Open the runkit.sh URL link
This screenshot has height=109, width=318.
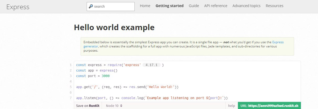(269, 106)
